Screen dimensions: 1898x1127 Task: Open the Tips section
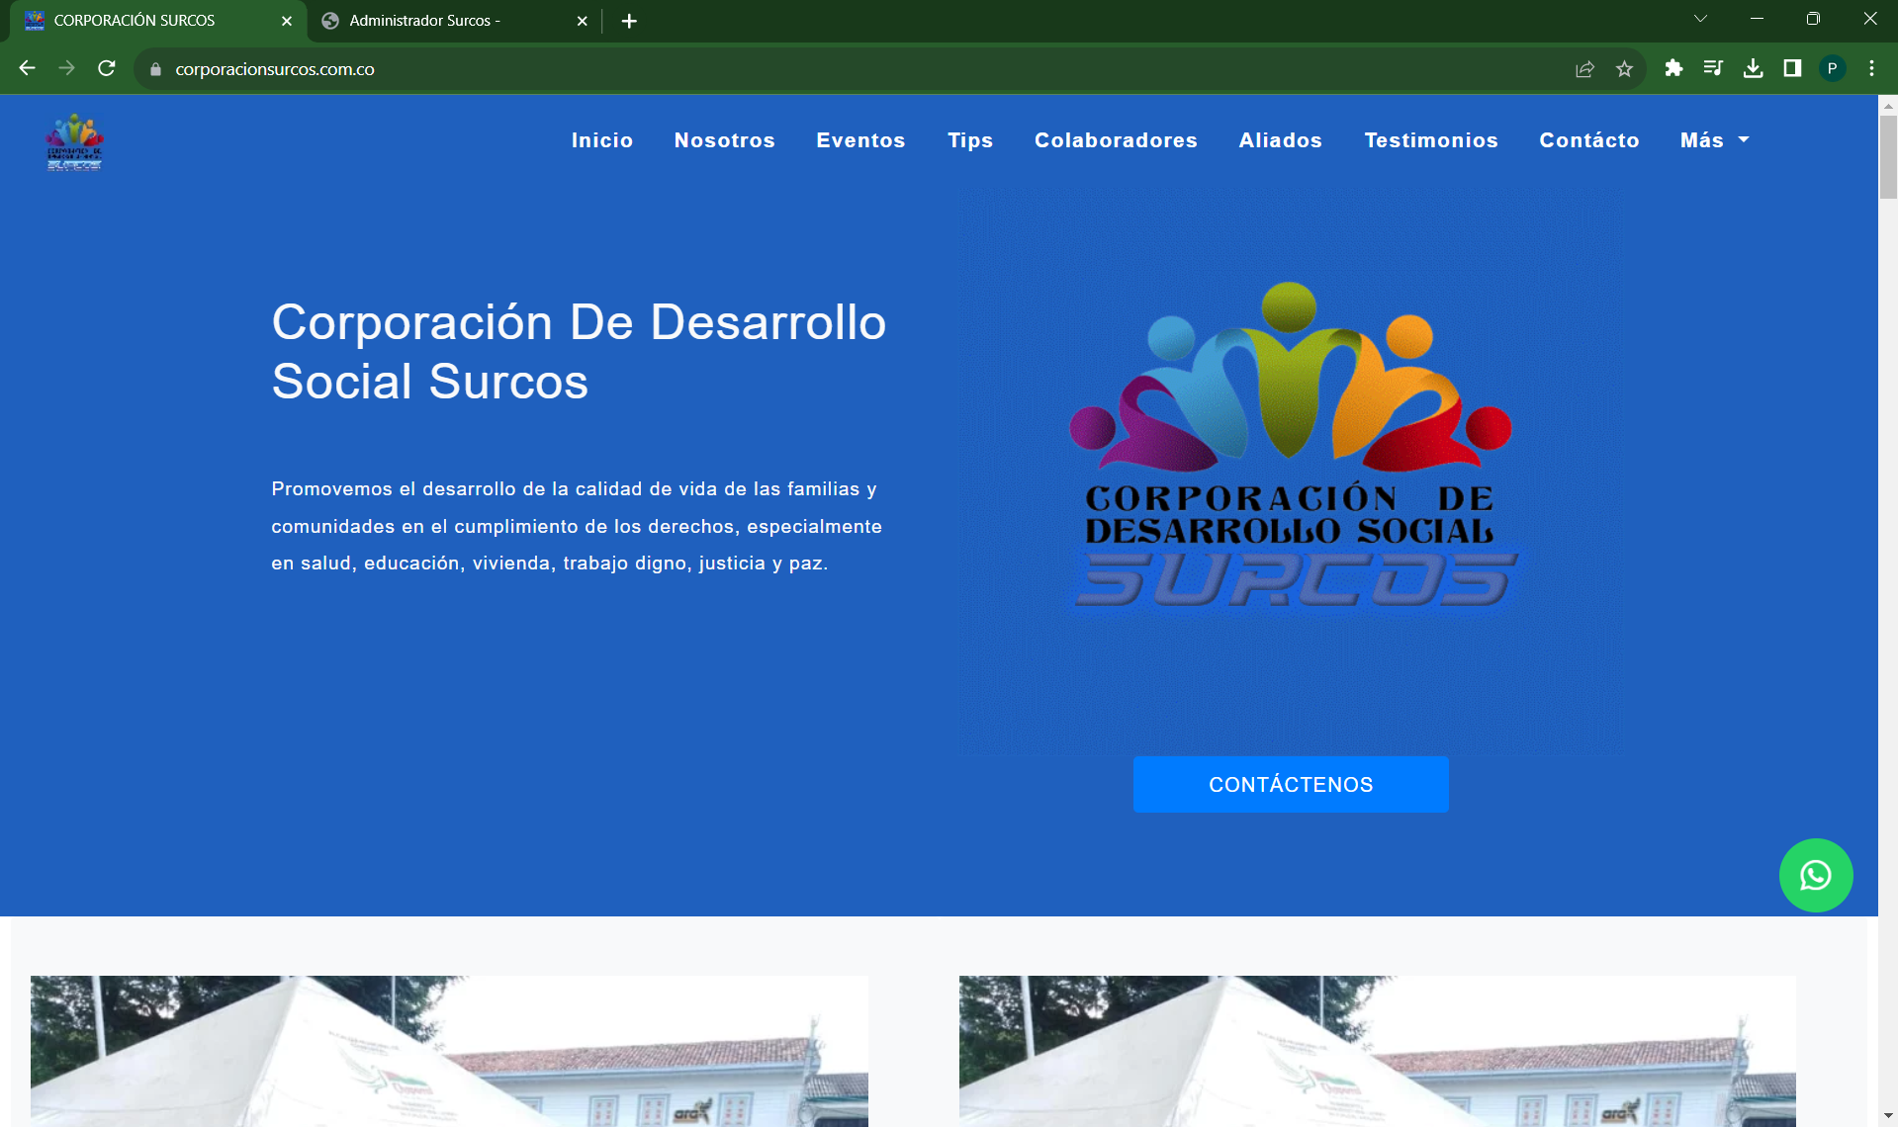970,140
